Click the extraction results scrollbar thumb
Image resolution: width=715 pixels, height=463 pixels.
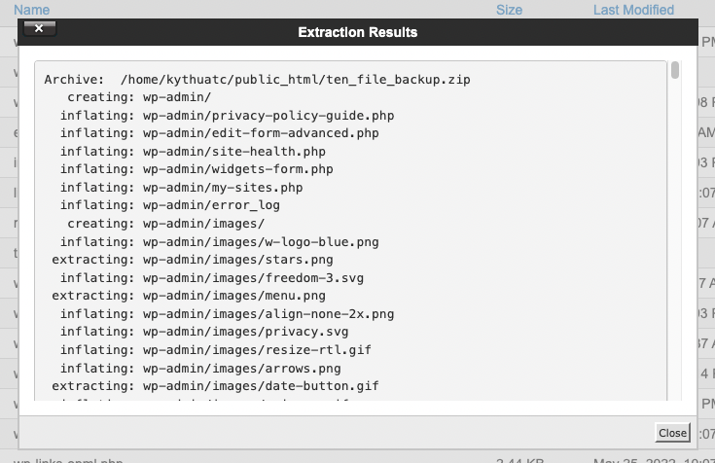coord(675,70)
